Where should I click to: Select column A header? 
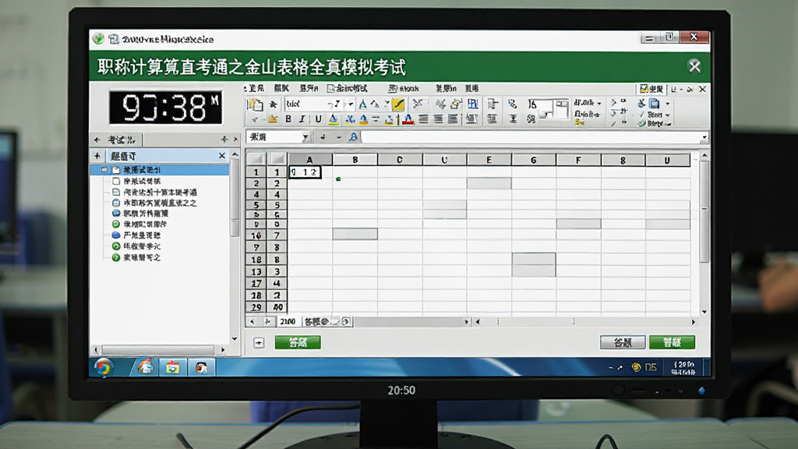[x=309, y=160]
